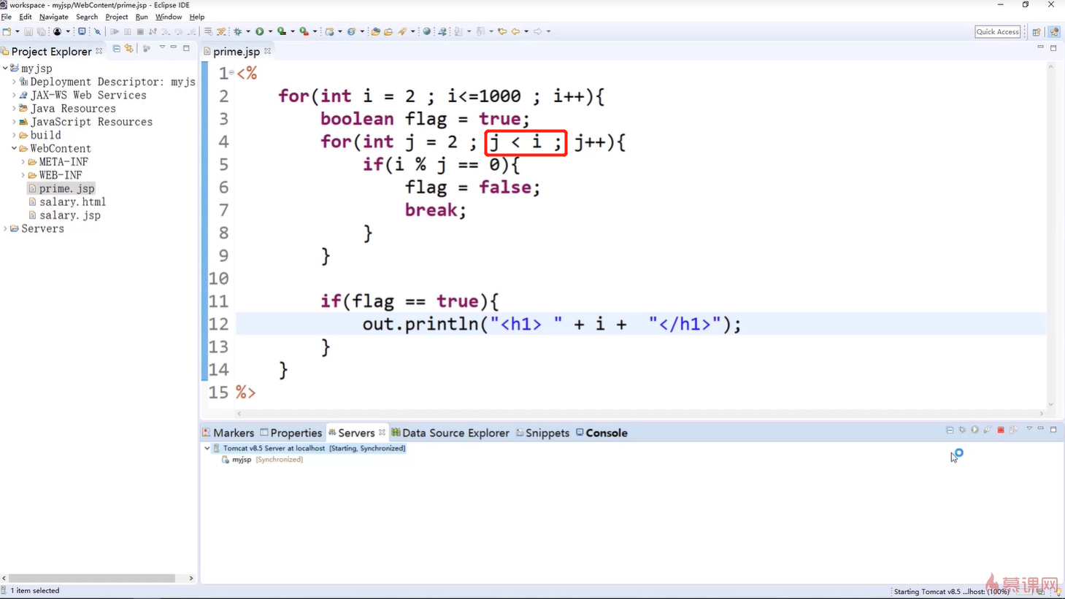Click the Open Perspective icon
This screenshot has height=599, width=1065.
(1037, 31)
